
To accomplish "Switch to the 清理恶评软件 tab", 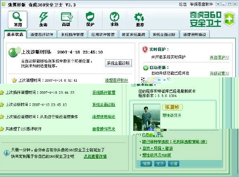I will click(42, 34).
